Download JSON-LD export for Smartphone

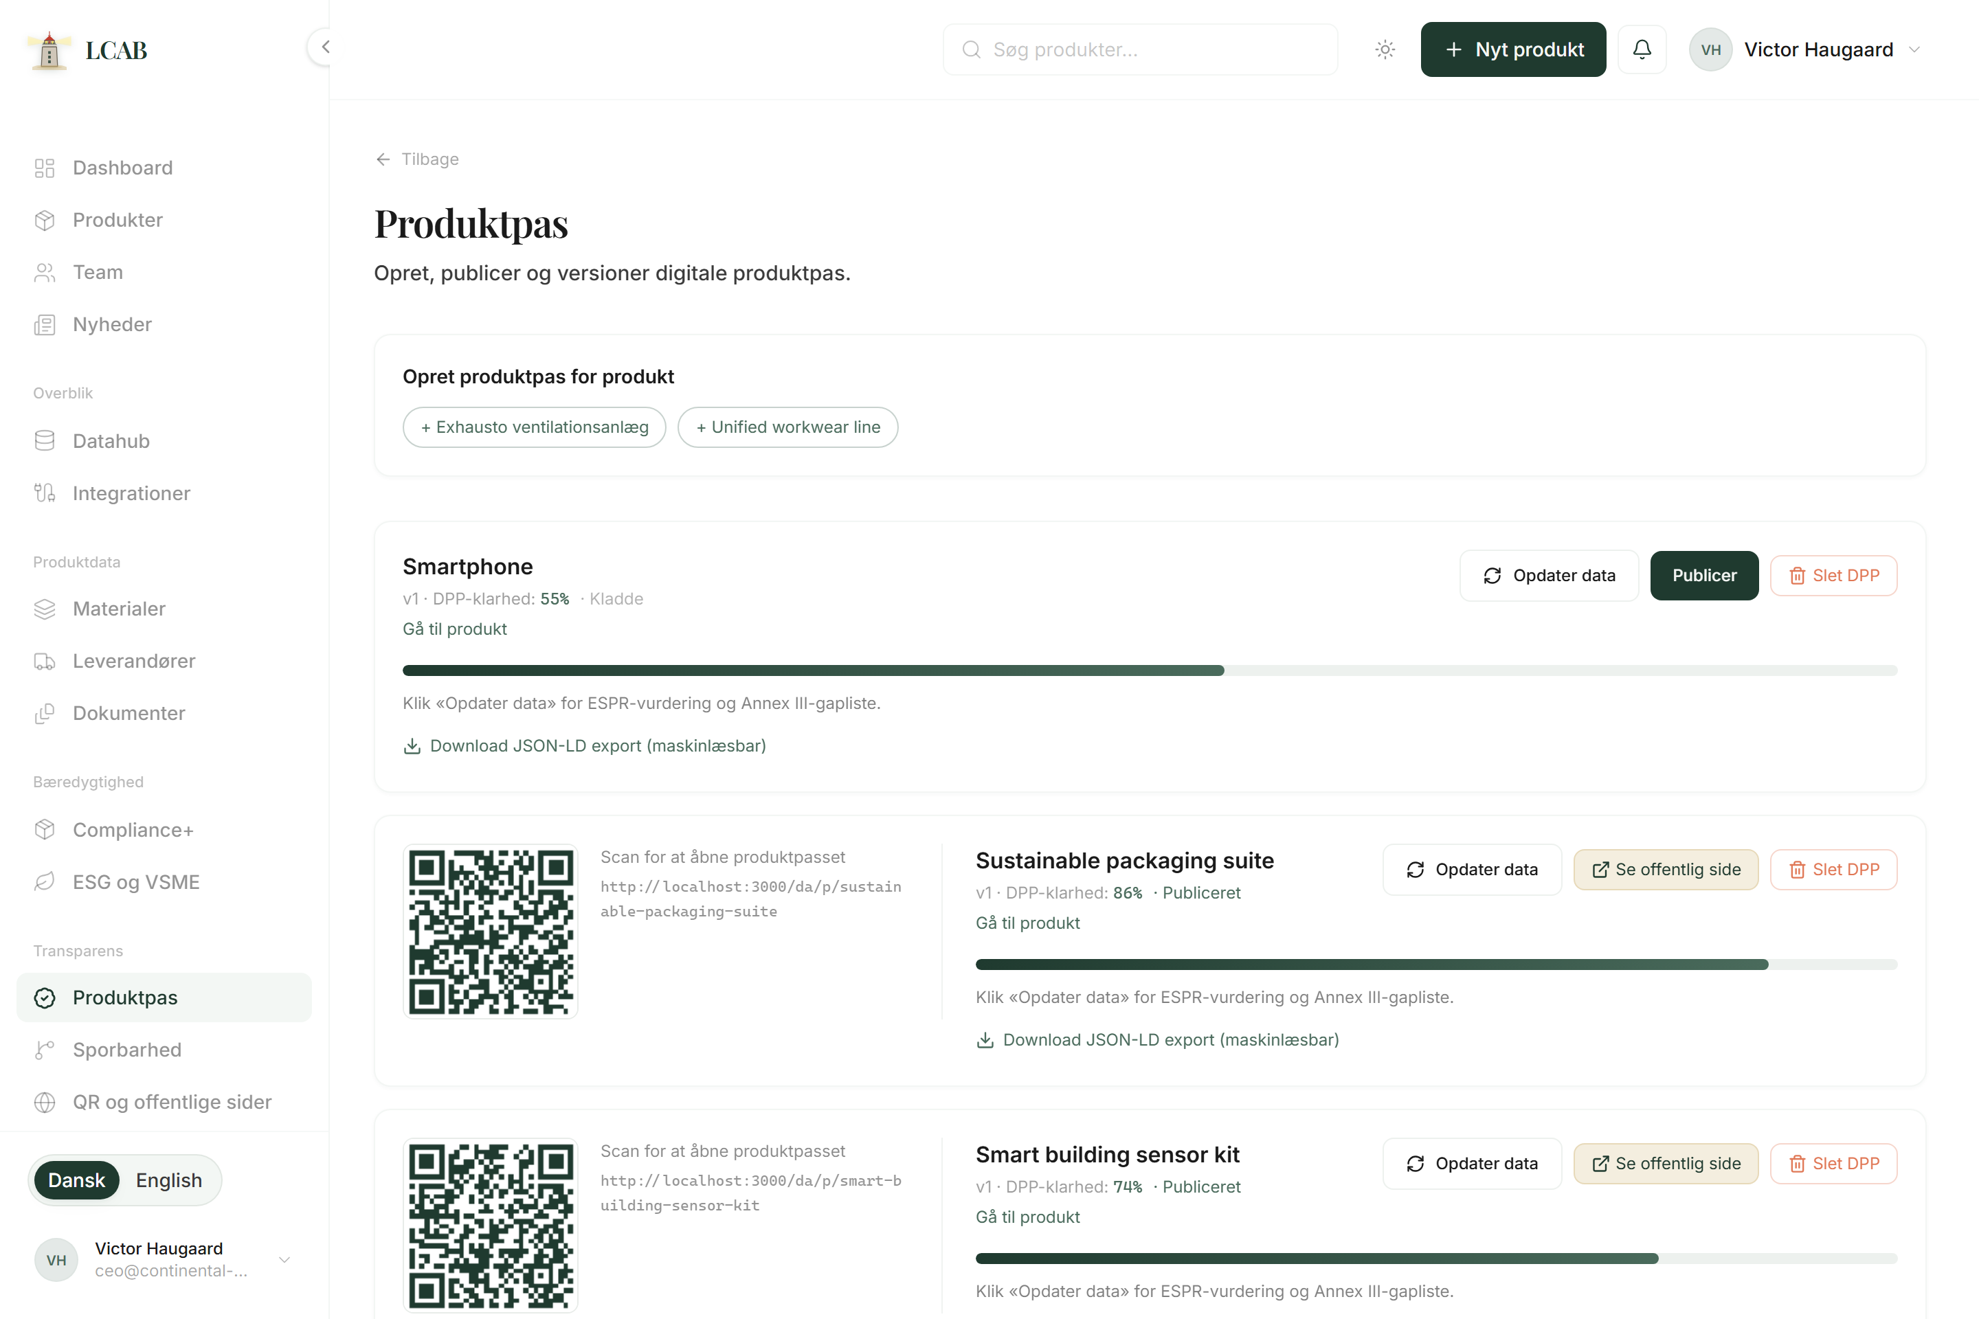click(585, 746)
